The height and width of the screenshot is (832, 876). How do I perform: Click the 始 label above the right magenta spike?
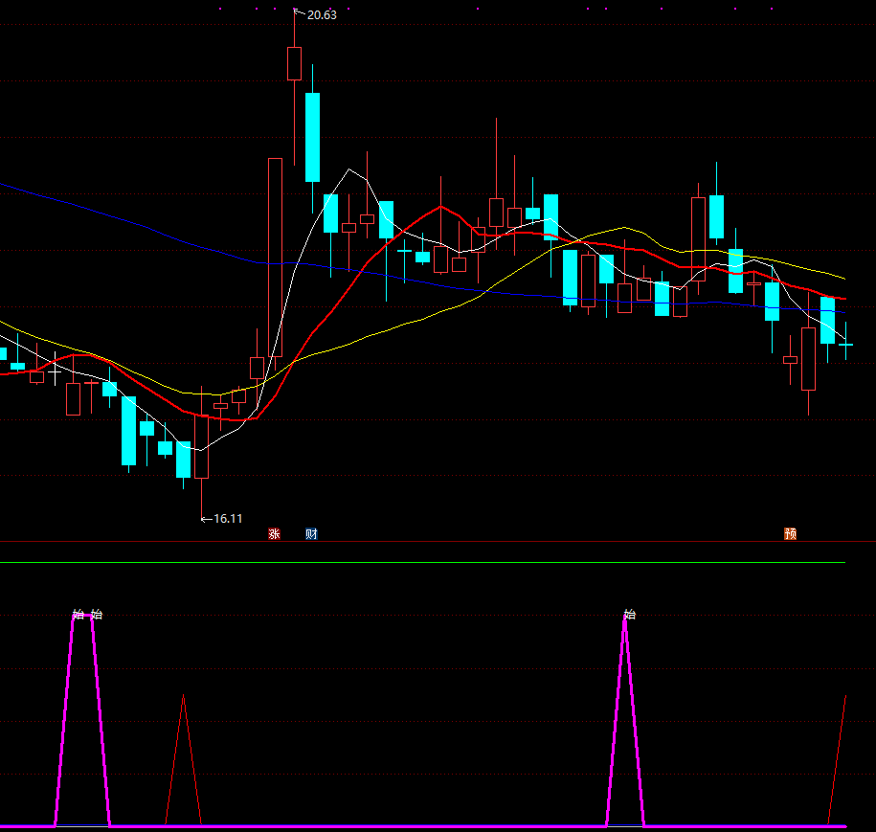click(x=630, y=615)
